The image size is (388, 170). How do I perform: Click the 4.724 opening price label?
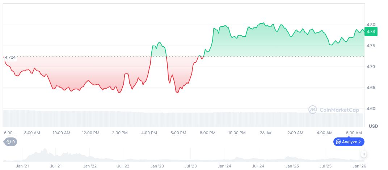point(10,57)
